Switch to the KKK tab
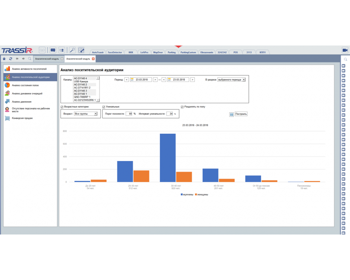 (x=131, y=52)
